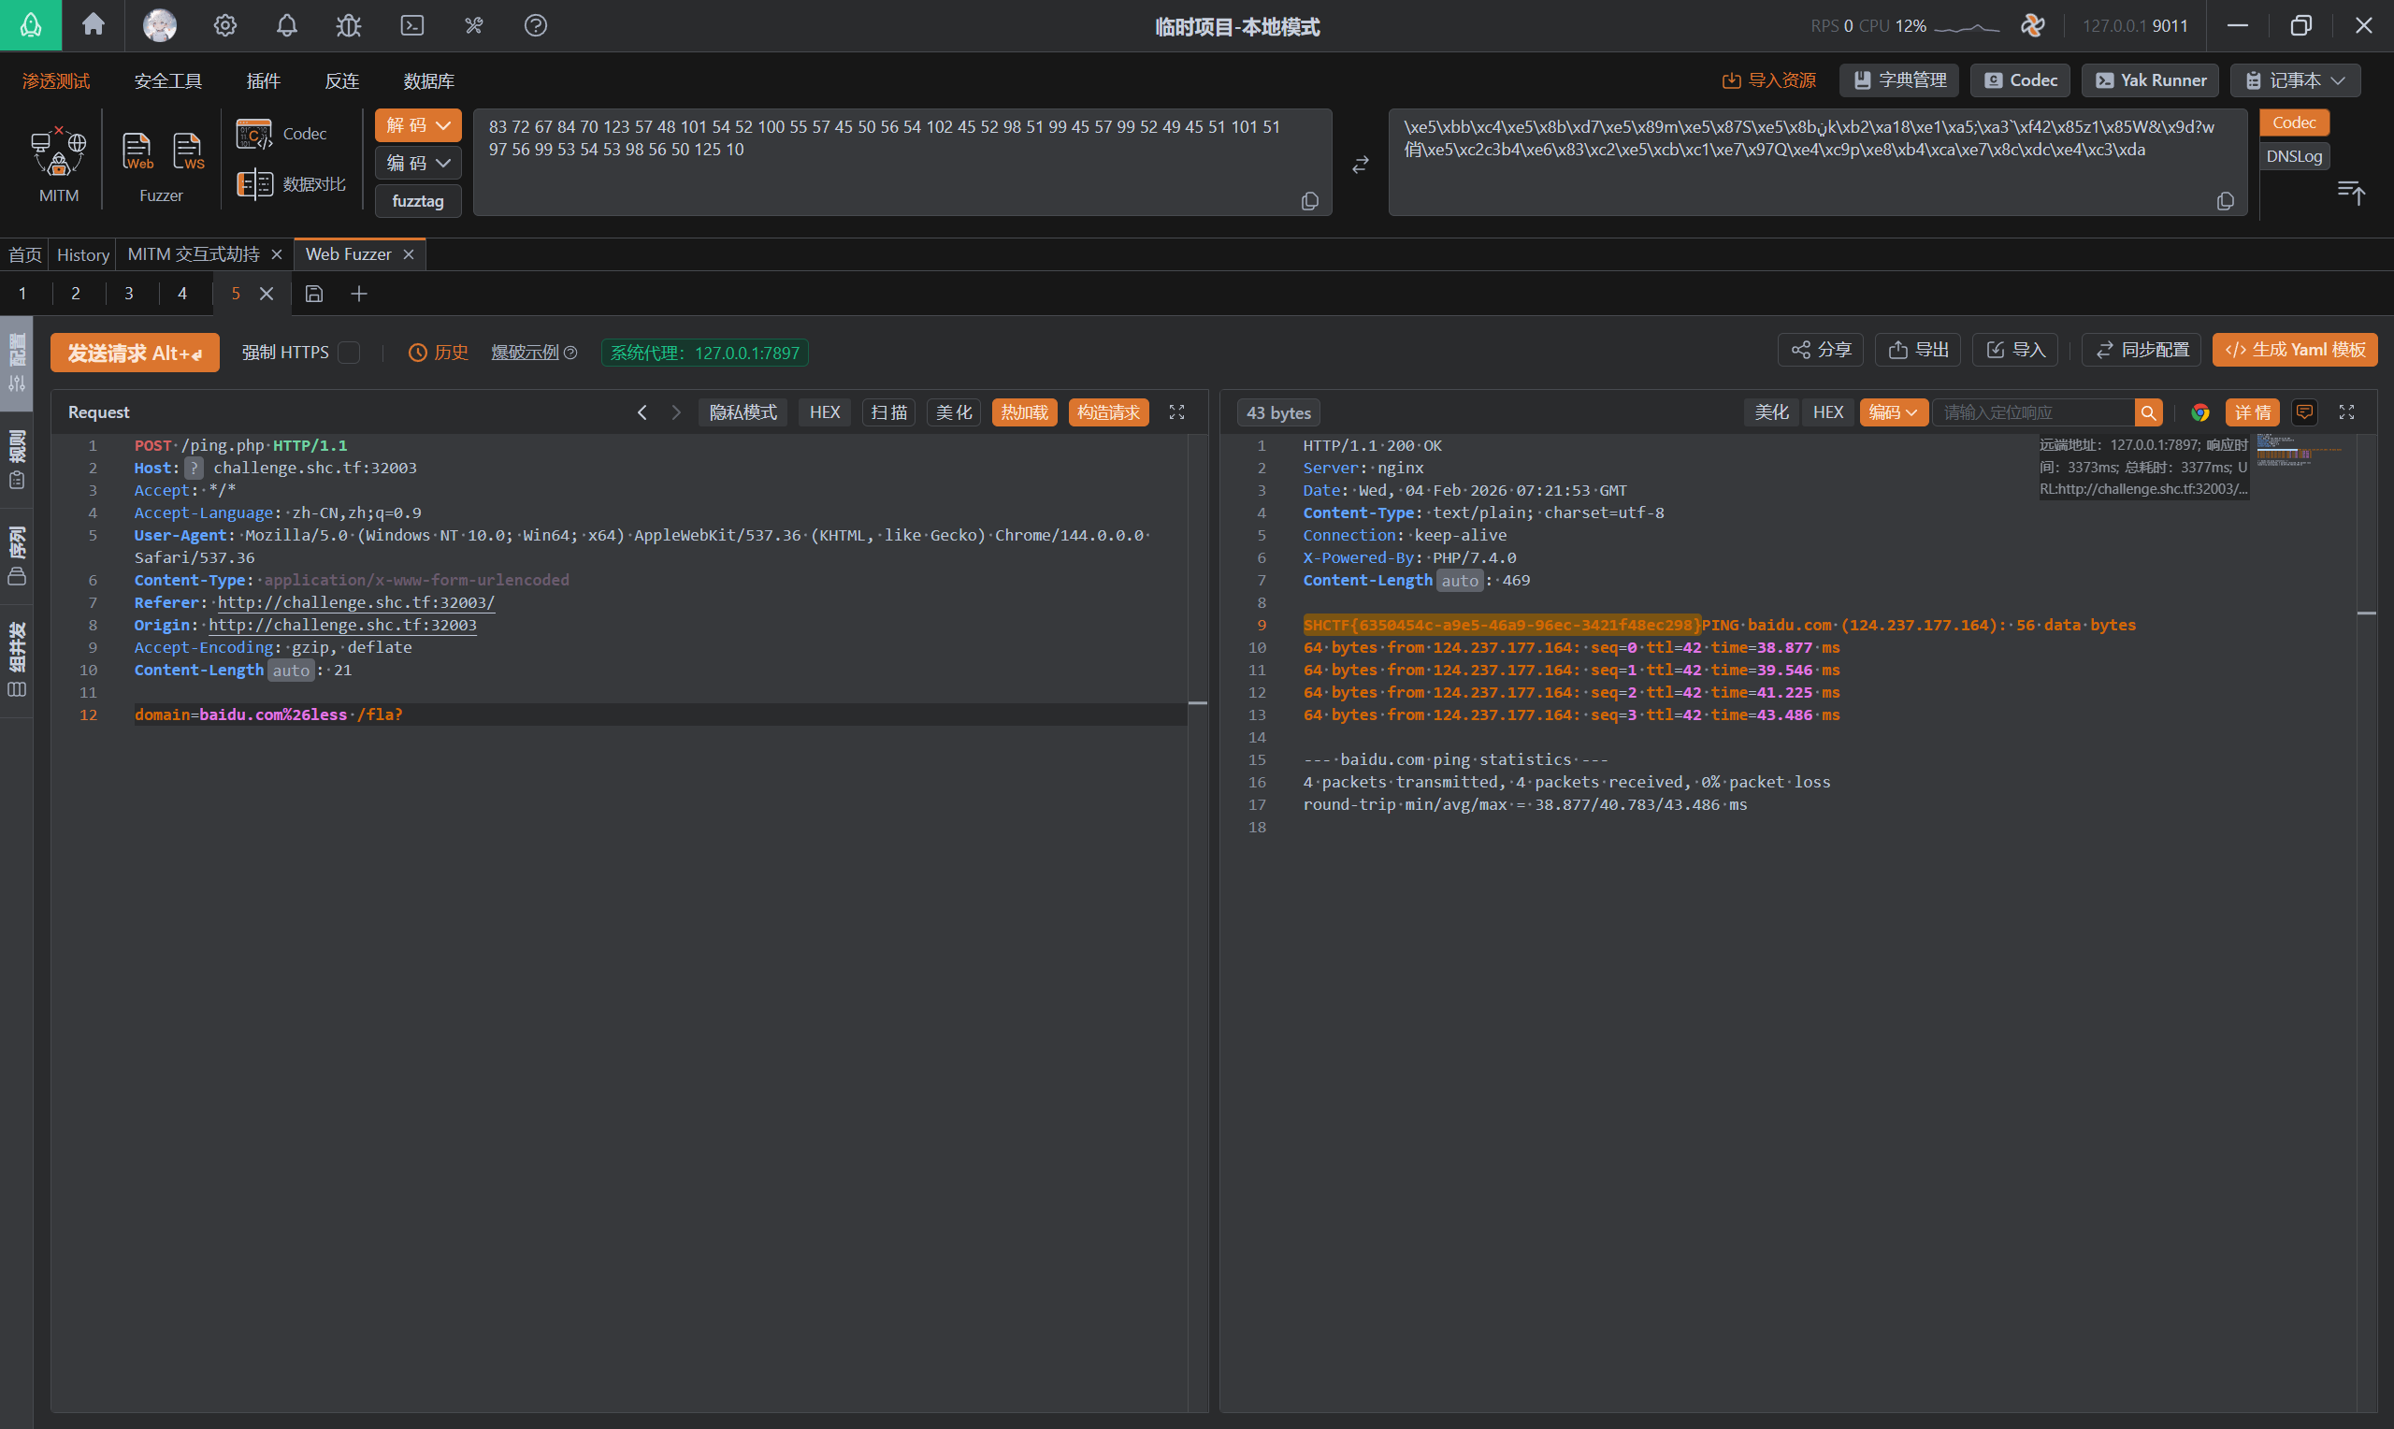Open the home icon in top bar
The height and width of the screenshot is (1429, 2394).
94,25
